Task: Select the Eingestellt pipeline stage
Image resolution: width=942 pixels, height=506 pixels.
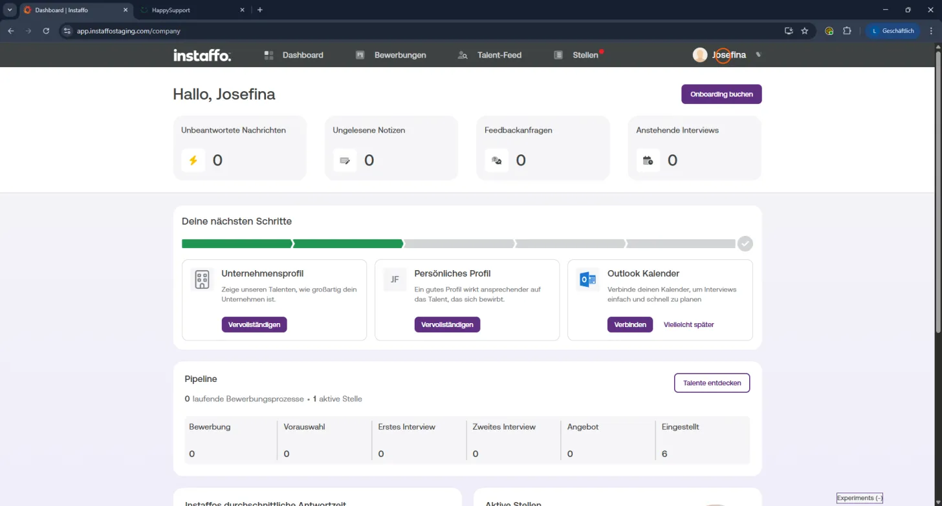Action: [x=704, y=440]
